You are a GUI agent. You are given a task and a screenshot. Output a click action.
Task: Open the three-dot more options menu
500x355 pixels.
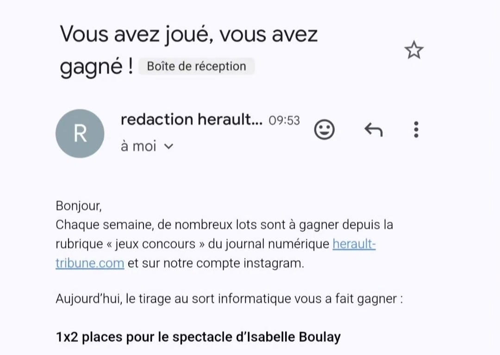tap(416, 130)
